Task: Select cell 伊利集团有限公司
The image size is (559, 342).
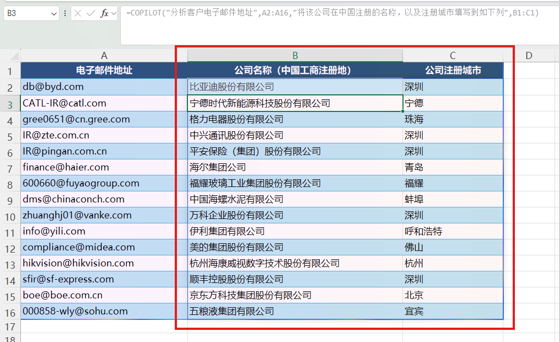Action: pyautogui.click(x=295, y=231)
